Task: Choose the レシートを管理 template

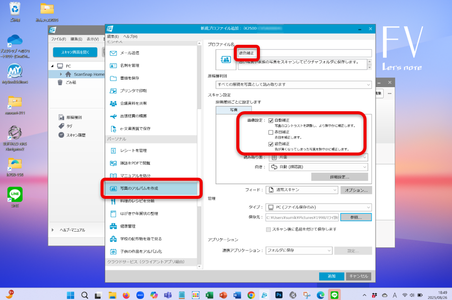Action: (x=133, y=151)
